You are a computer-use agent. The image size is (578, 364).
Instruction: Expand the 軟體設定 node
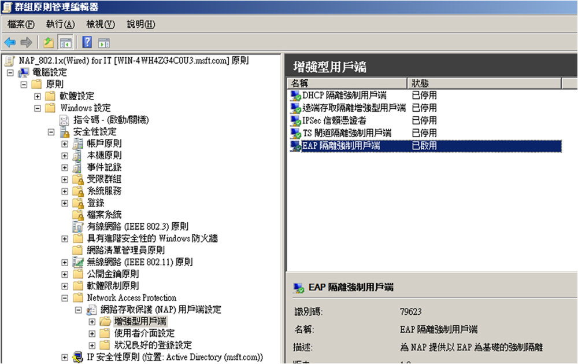coord(37,96)
